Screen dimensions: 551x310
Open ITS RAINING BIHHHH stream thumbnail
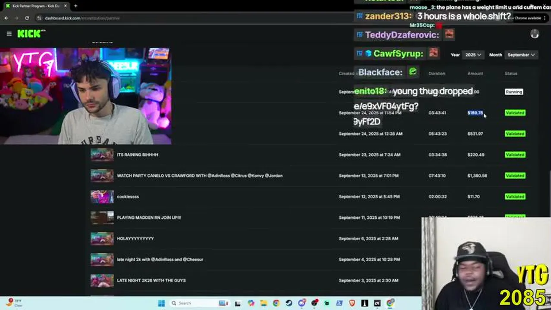[102, 155]
